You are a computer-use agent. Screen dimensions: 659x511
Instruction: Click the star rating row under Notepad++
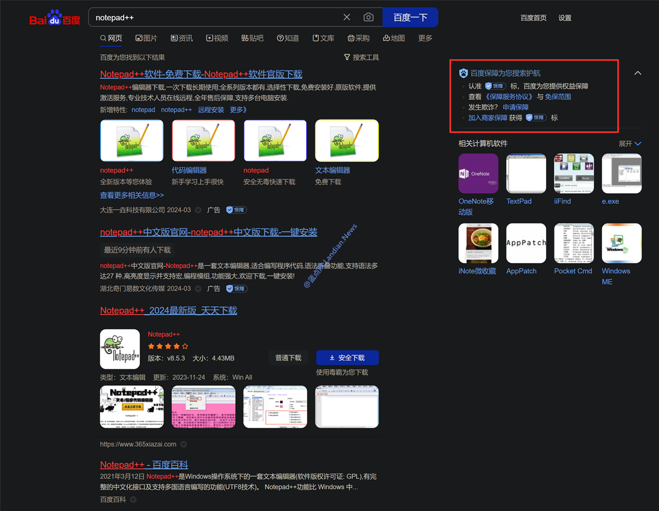(x=168, y=346)
